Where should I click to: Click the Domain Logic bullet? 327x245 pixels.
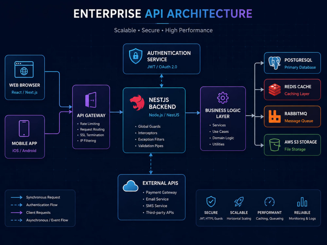click(x=222, y=138)
